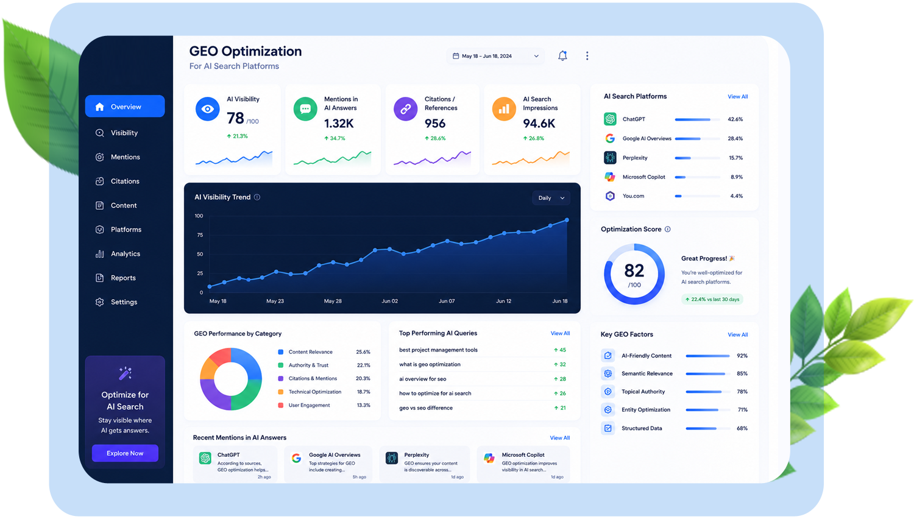The height and width of the screenshot is (519, 914).
Task: Open the Overview page in sidebar
Action: coord(125,107)
